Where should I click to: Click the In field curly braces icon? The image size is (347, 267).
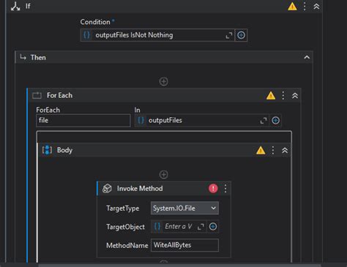pos(141,120)
